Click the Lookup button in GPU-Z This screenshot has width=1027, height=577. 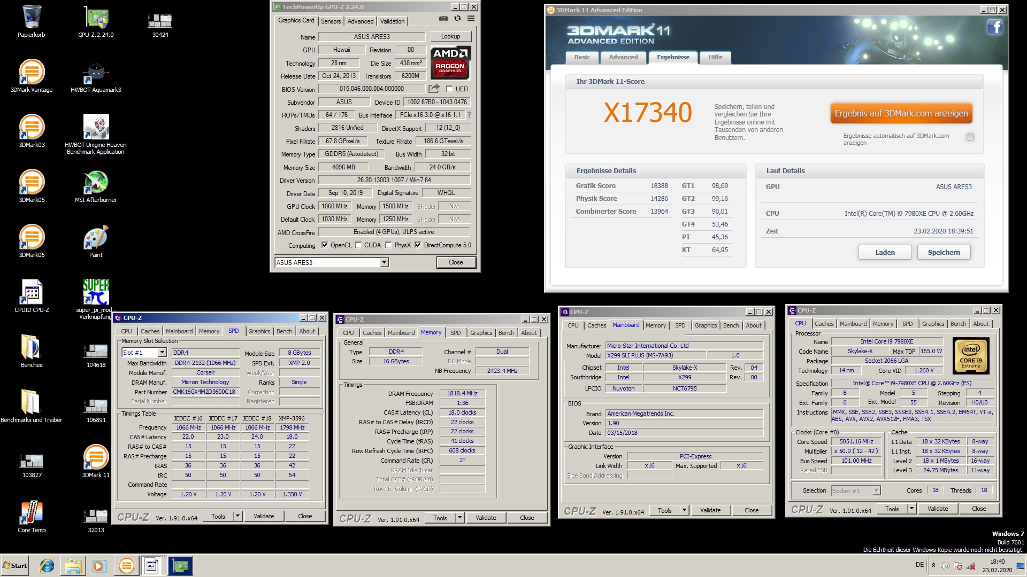coord(450,36)
